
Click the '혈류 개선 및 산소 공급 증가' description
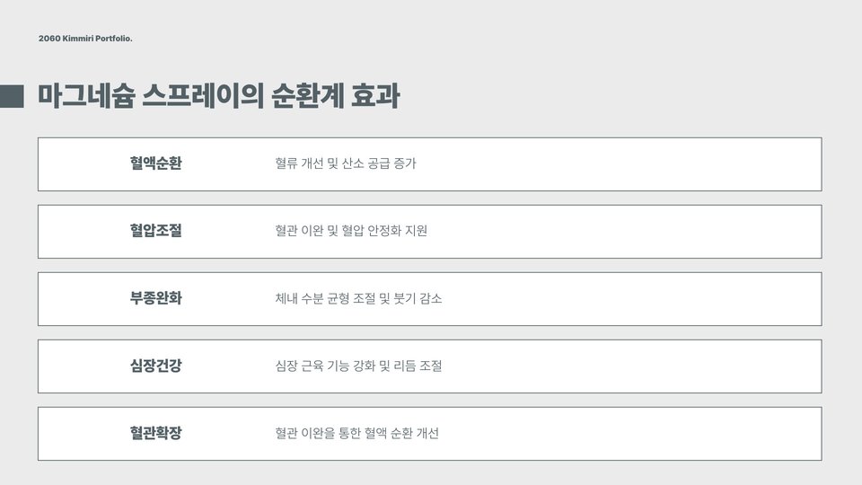pos(345,163)
